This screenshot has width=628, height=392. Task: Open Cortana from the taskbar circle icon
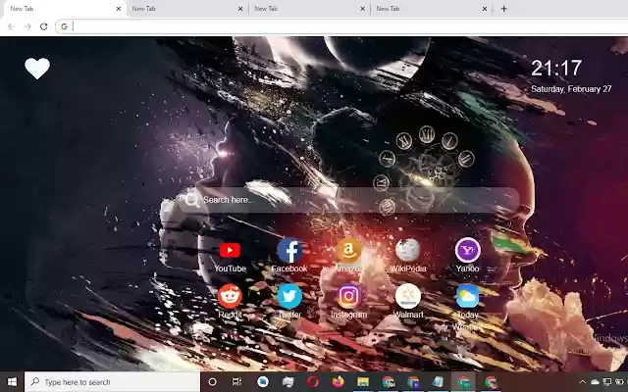click(x=213, y=382)
